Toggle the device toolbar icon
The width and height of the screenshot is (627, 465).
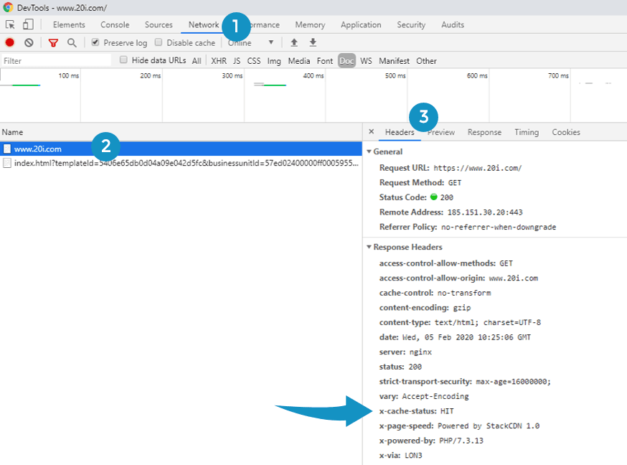[28, 24]
